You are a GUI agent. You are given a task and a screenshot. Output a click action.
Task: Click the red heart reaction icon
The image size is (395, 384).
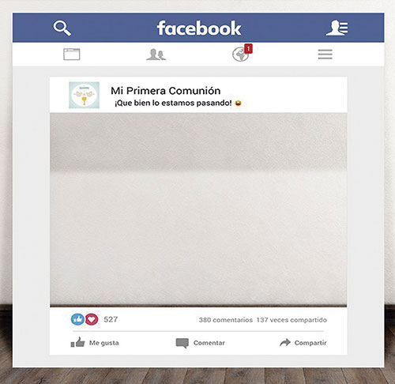[x=92, y=319]
